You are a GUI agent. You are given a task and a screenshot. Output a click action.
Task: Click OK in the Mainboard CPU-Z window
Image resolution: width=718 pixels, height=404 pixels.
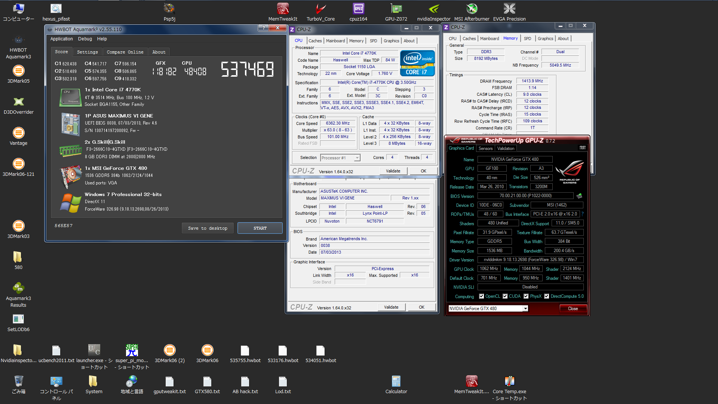(x=421, y=307)
